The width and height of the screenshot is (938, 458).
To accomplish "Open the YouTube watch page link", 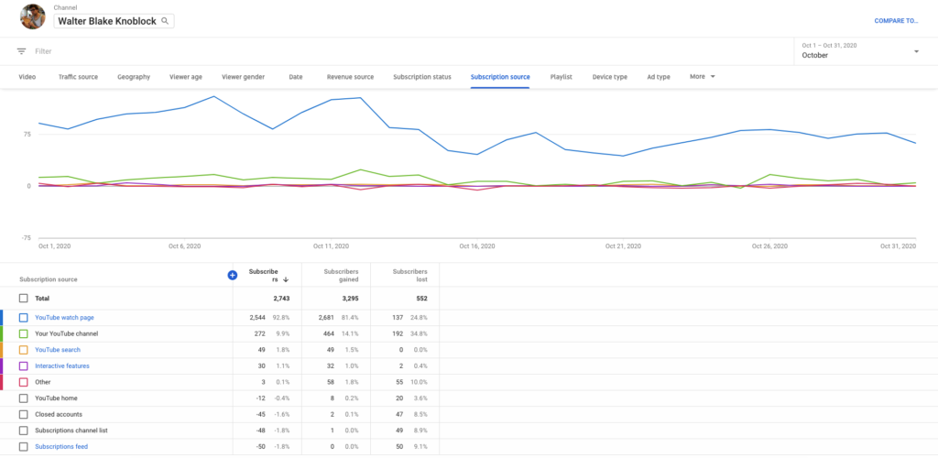I will click(x=65, y=318).
